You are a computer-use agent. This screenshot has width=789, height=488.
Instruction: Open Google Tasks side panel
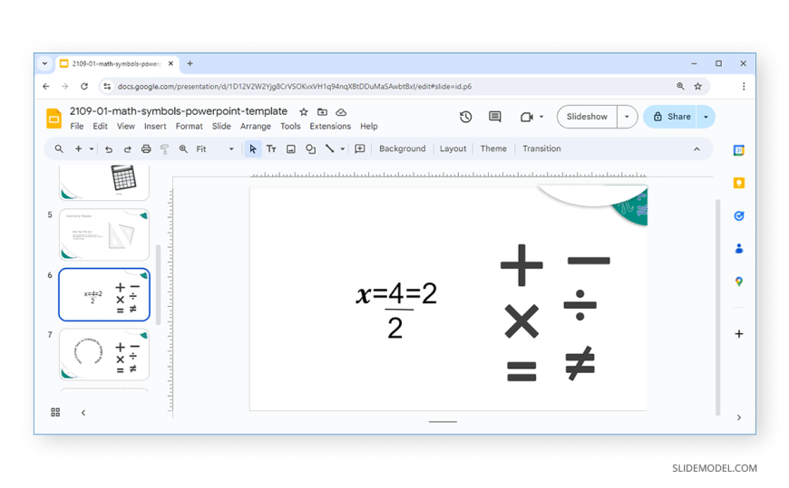[x=739, y=215]
